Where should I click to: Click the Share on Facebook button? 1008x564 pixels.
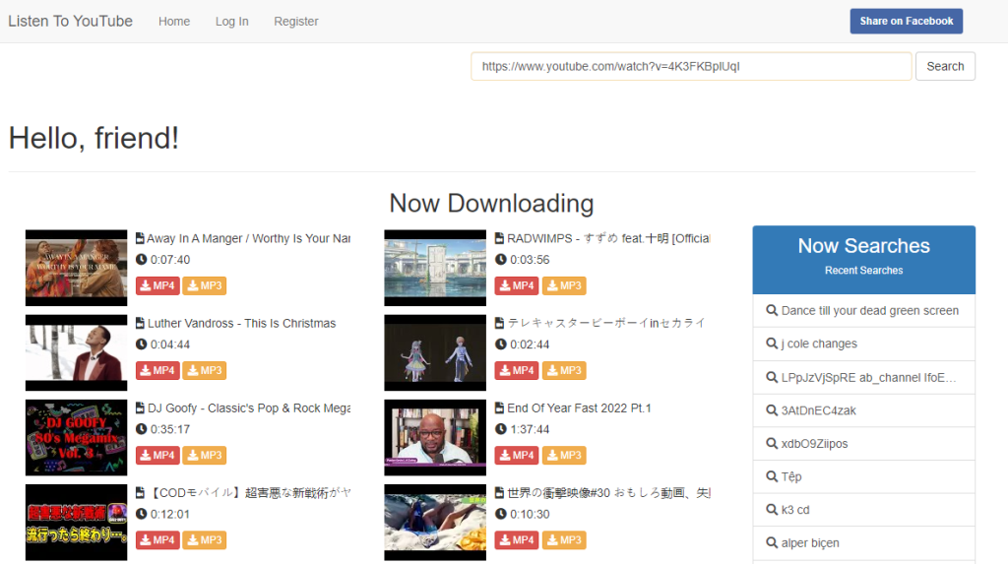point(906,22)
